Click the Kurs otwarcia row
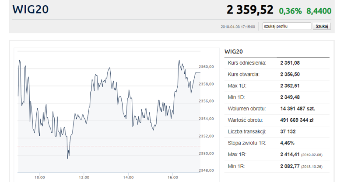The width and height of the screenshot is (344, 182). tap(277, 74)
